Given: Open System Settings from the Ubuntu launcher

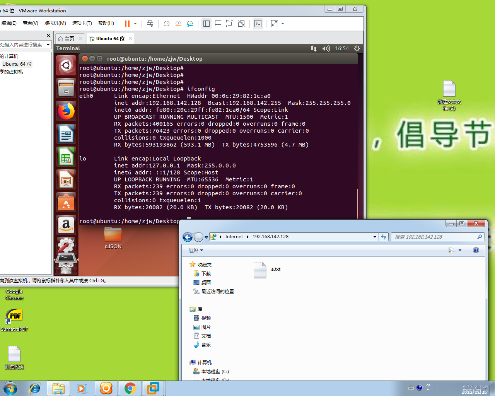Looking at the screenshot, I should [x=66, y=245].
